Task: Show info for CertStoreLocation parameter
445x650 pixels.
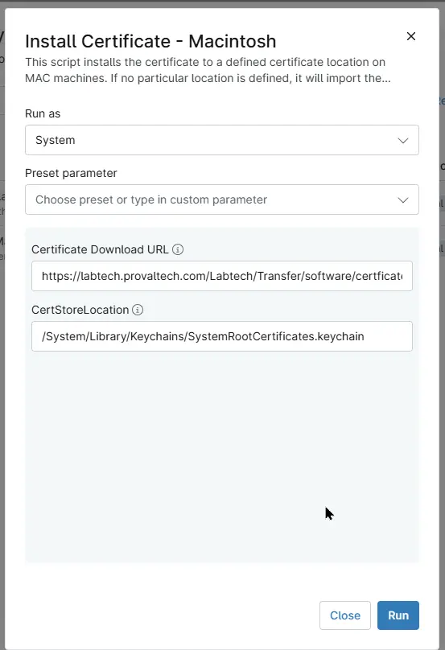Action: click(x=138, y=310)
